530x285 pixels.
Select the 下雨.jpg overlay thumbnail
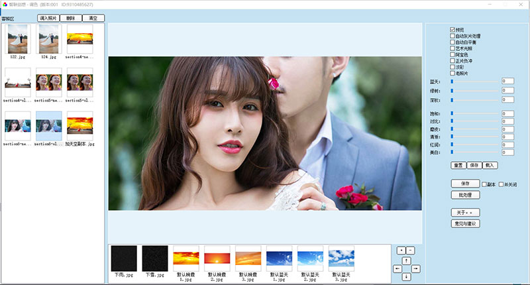coord(123,257)
